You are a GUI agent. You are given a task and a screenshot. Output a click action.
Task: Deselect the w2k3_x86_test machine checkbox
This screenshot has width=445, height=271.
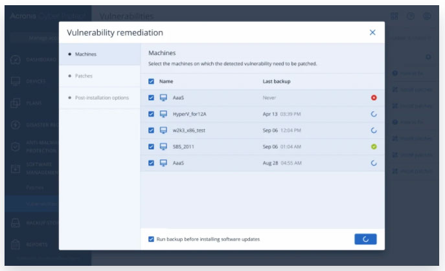click(x=152, y=131)
